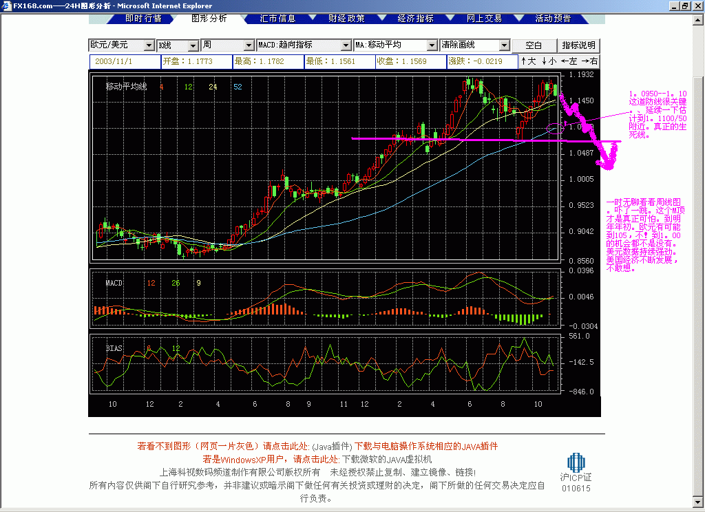
Task: Click the 沪ICP证 badge icon
Action: (576, 462)
